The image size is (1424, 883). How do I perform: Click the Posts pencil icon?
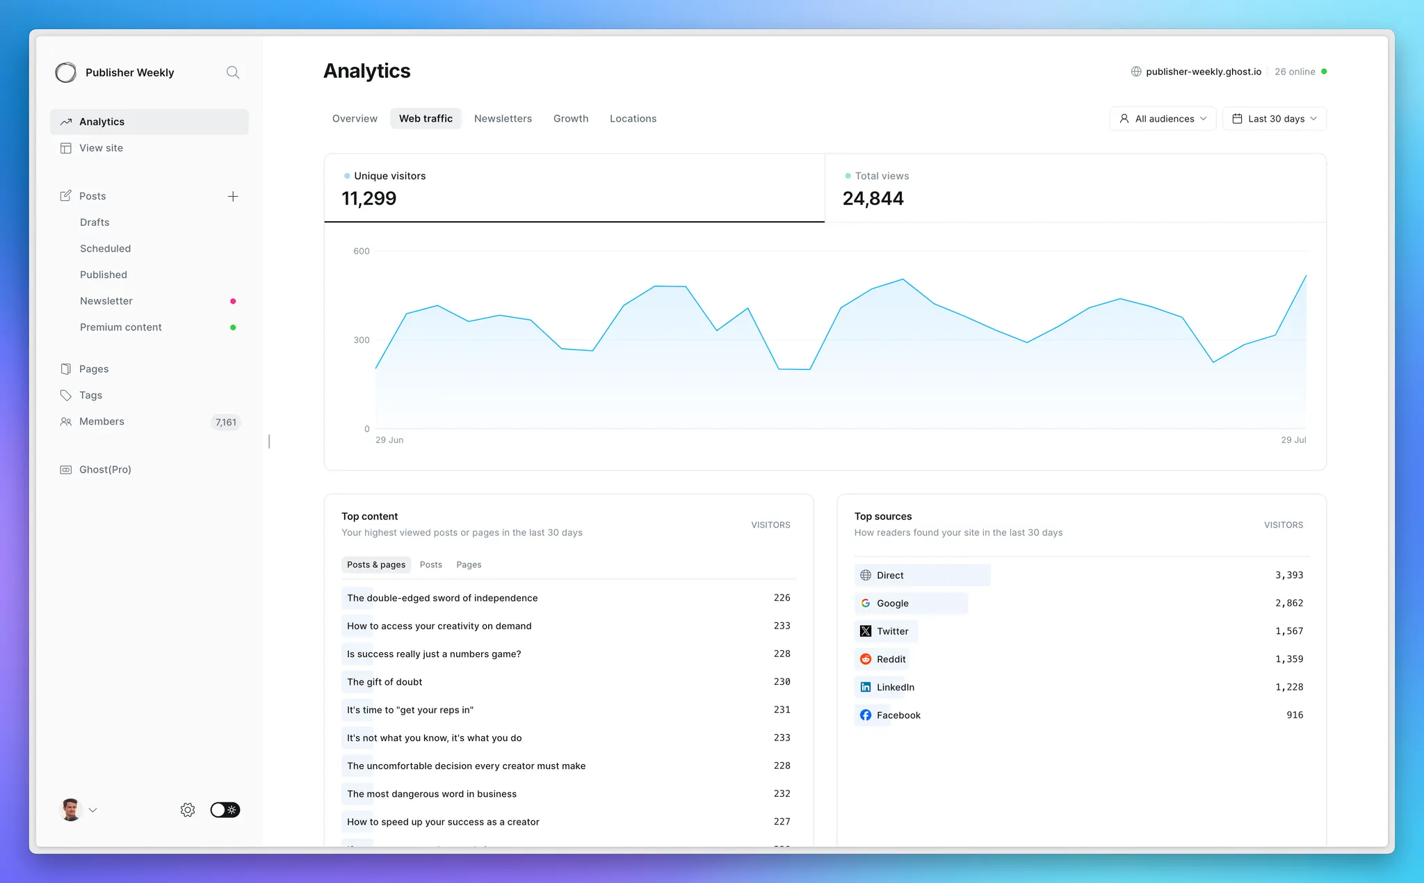click(66, 196)
